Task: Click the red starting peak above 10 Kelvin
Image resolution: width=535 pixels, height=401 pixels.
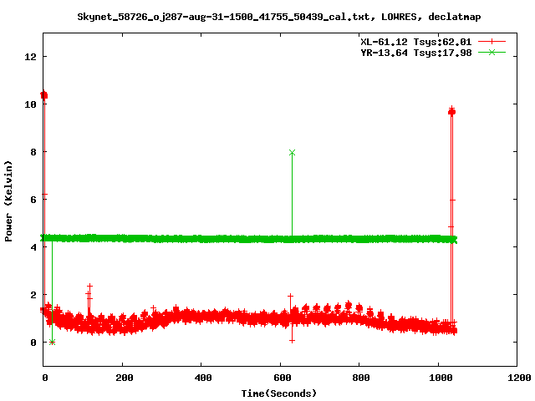Action: pyautogui.click(x=43, y=94)
